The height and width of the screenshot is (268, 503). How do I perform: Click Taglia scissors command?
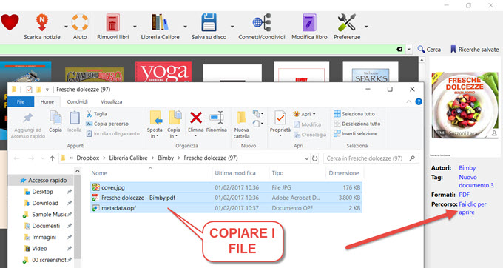pyautogui.click(x=97, y=114)
